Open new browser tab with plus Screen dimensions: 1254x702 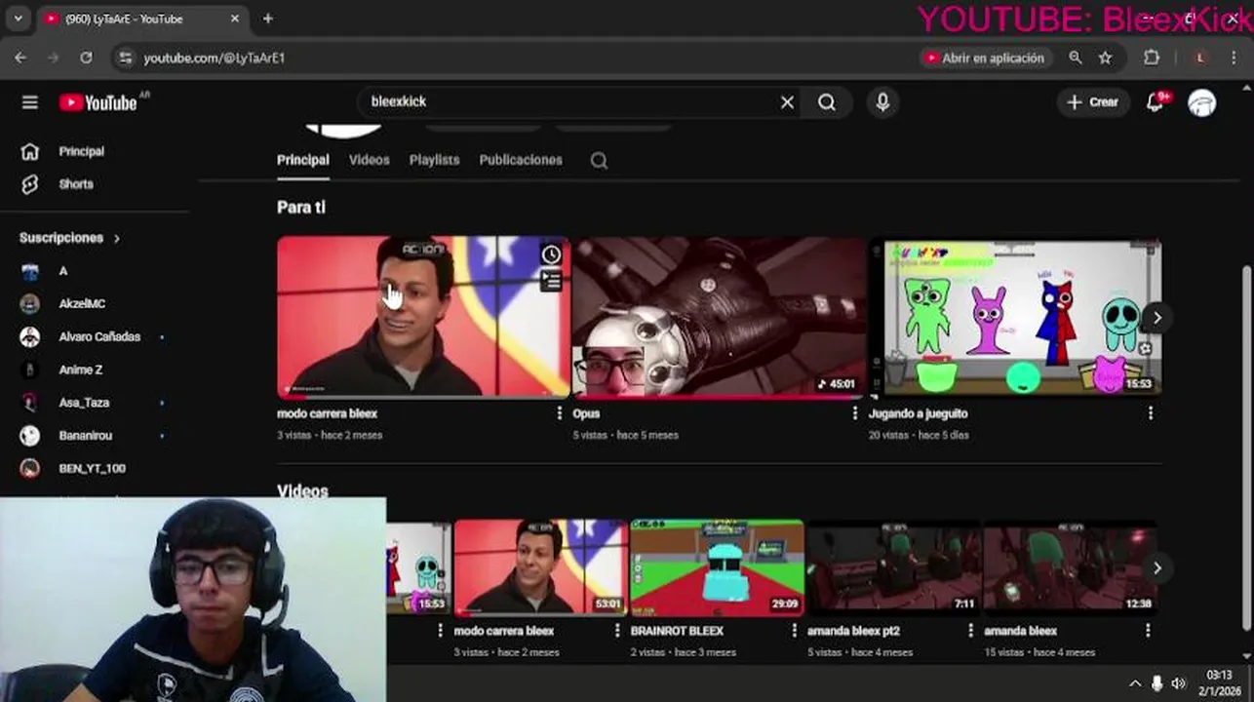[267, 19]
